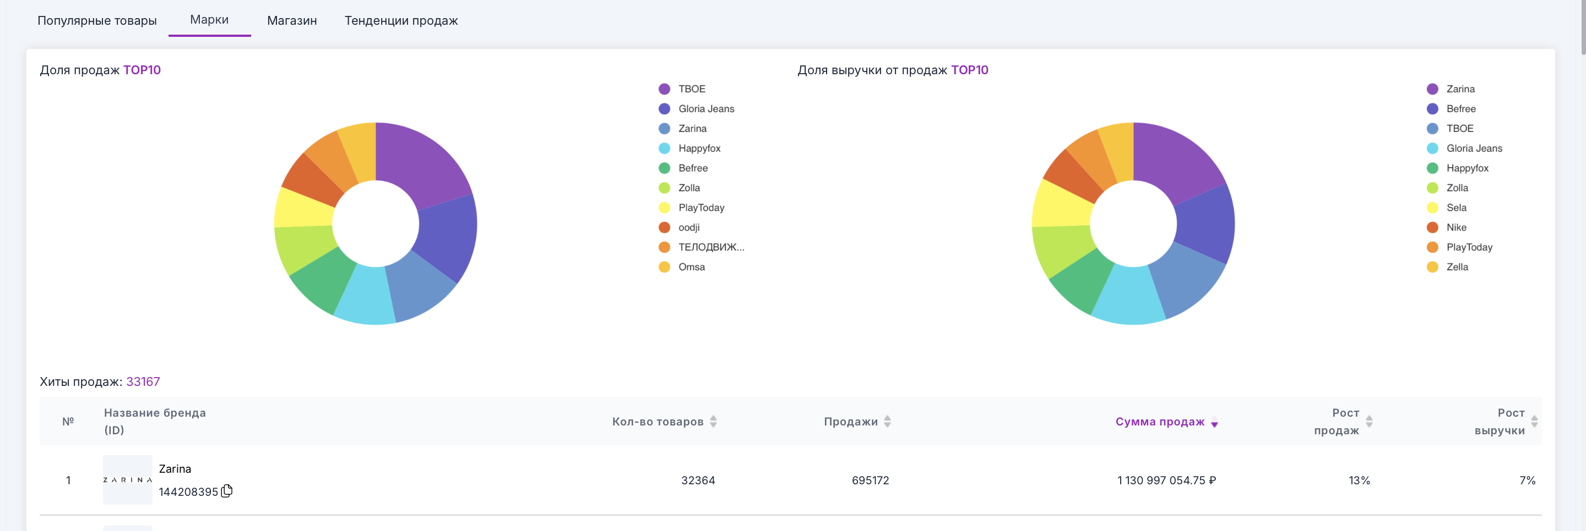Select the Марки tab
1586x531 pixels.
(209, 20)
